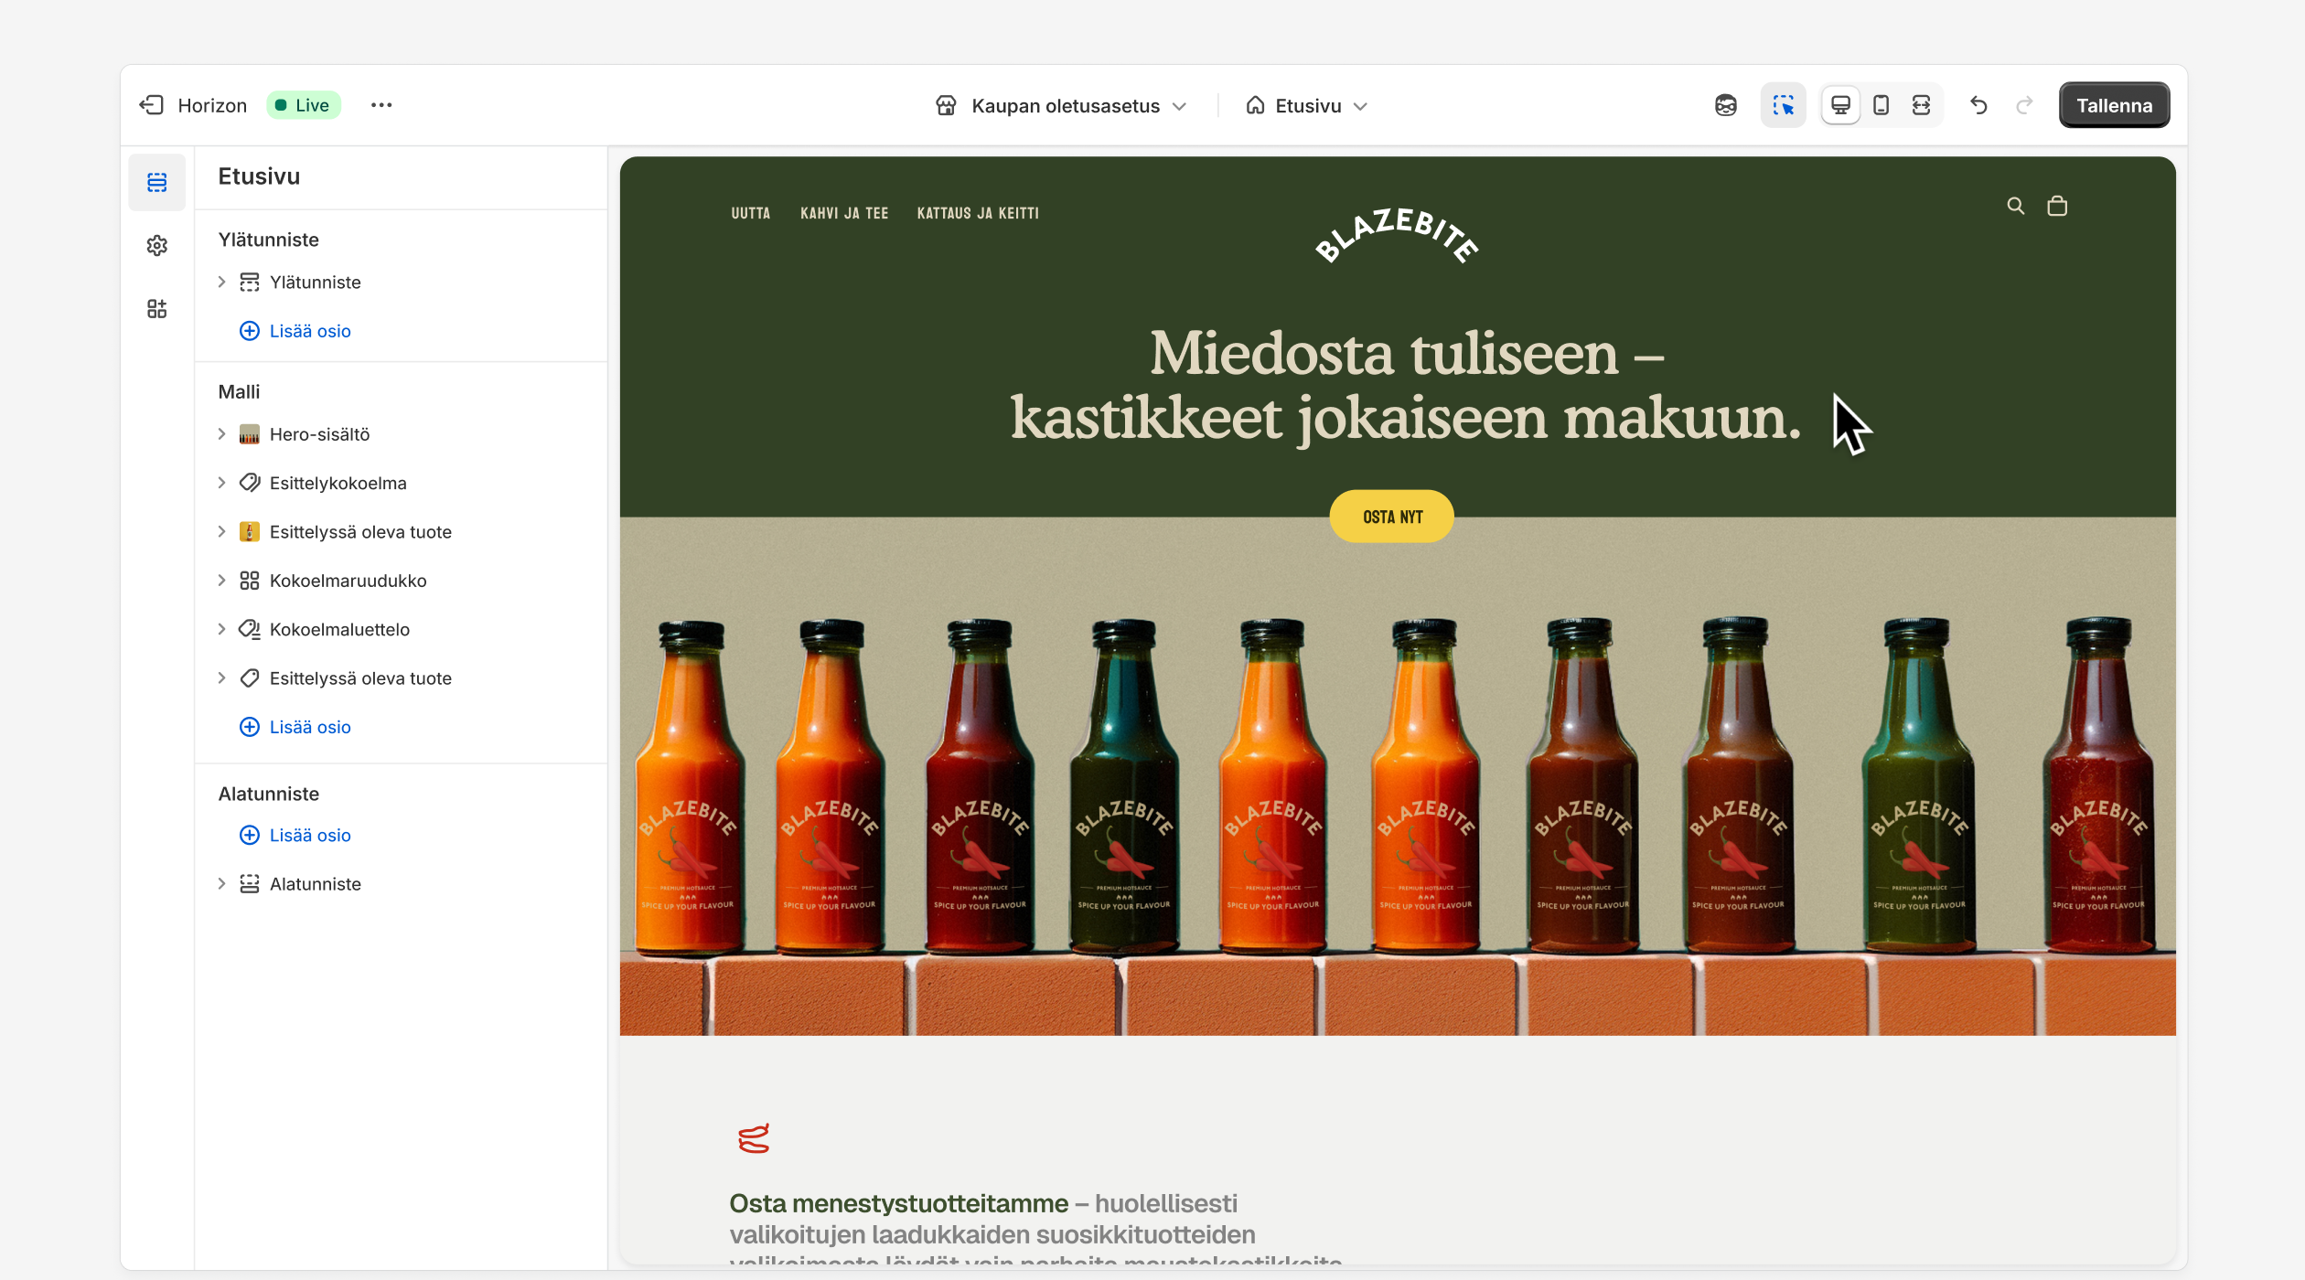Select the Hero-sisältö section row
This screenshot has height=1280, width=2305.
[x=401, y=434]
